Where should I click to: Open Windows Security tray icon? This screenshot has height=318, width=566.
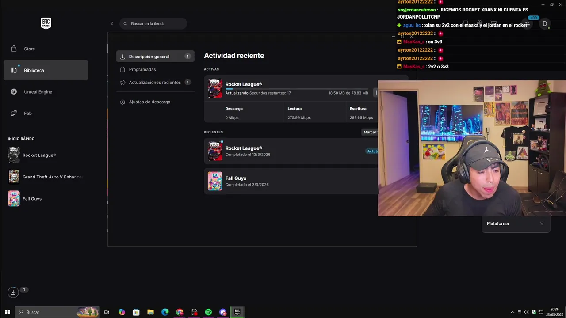pyautogui.click(x=534, y=312)
